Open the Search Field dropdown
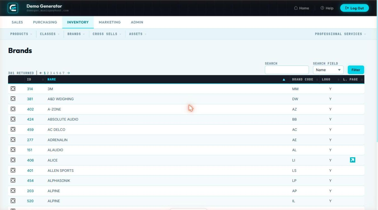The width and height of the screenshot is (378, 210). tap(328, 70)
